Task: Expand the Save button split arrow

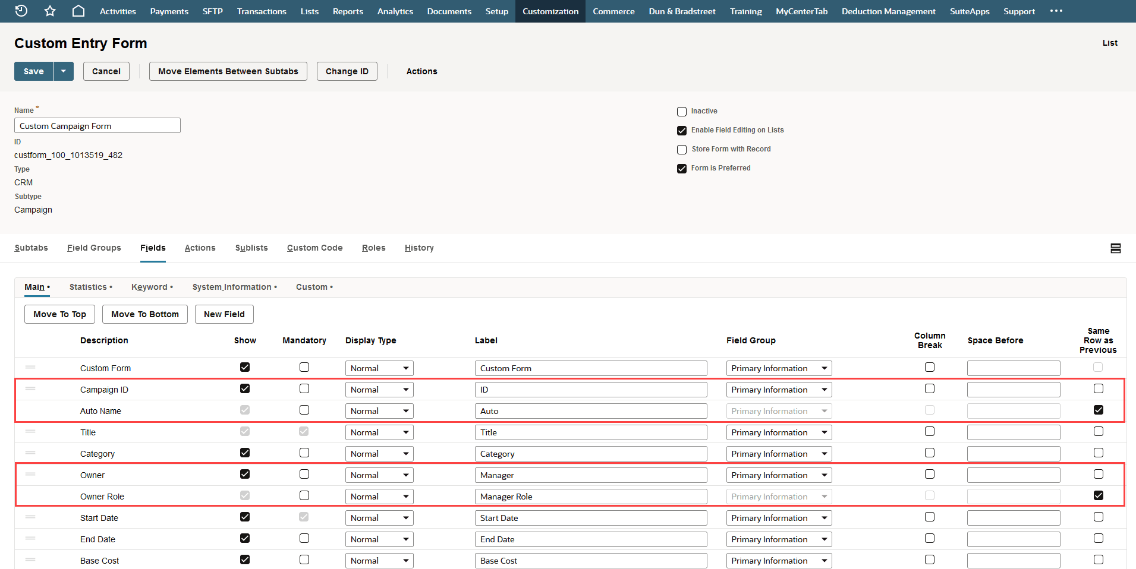Action: click(x=63, y=71)
